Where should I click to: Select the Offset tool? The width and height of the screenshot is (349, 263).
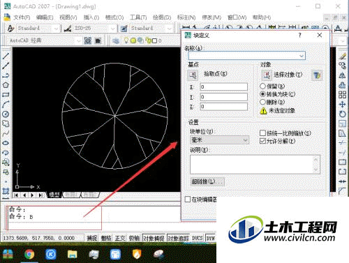(342, 85)
